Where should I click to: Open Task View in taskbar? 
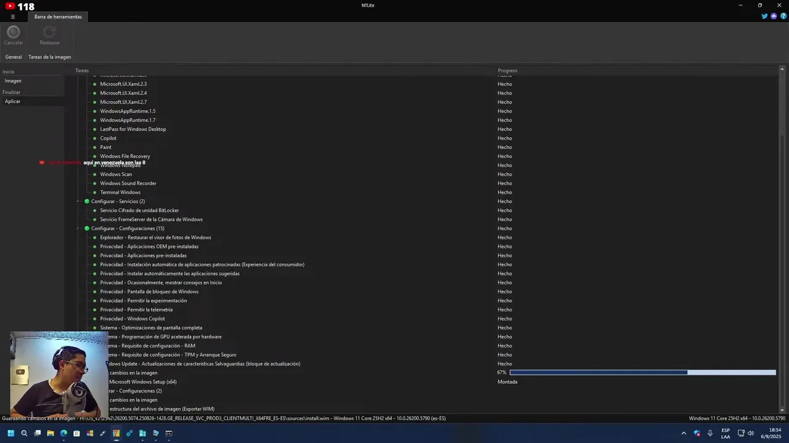[x=37, y=433]
